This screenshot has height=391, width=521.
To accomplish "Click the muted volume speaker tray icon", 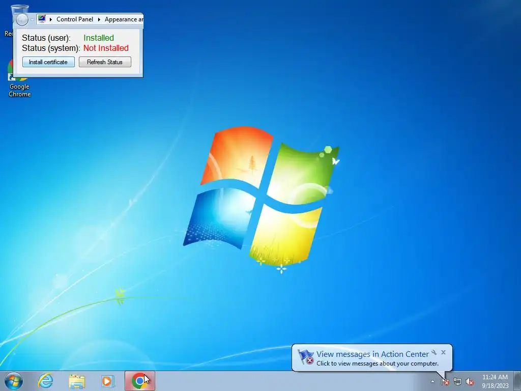I will point(470,382).
